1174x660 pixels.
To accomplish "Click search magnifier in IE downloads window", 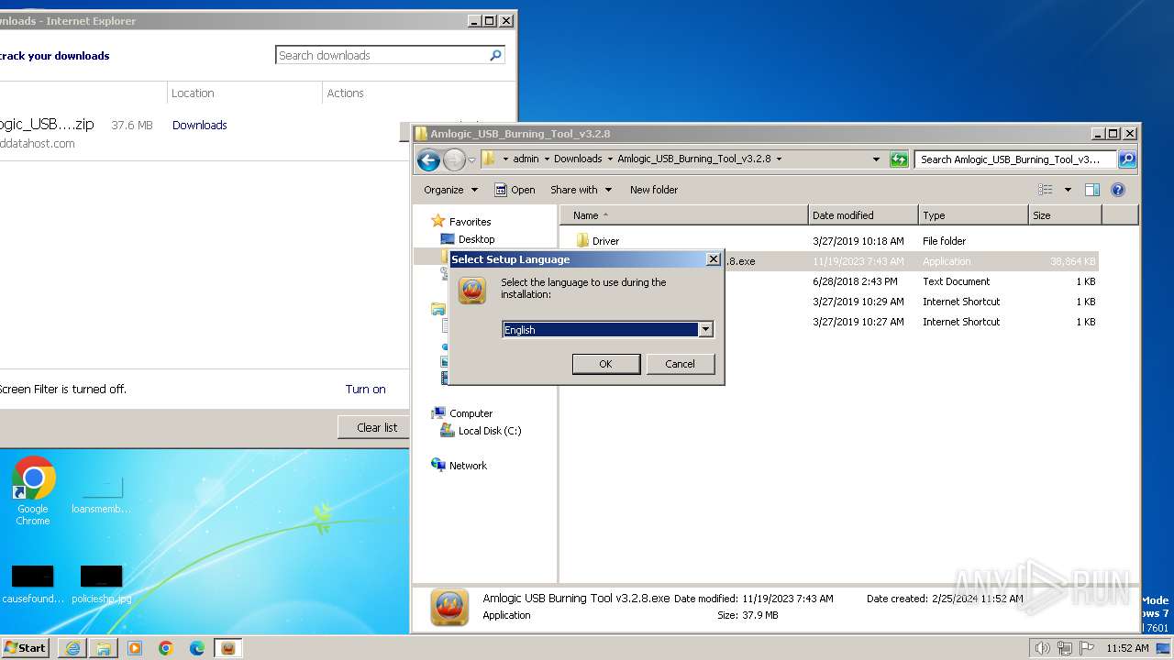I will point(495,55).
